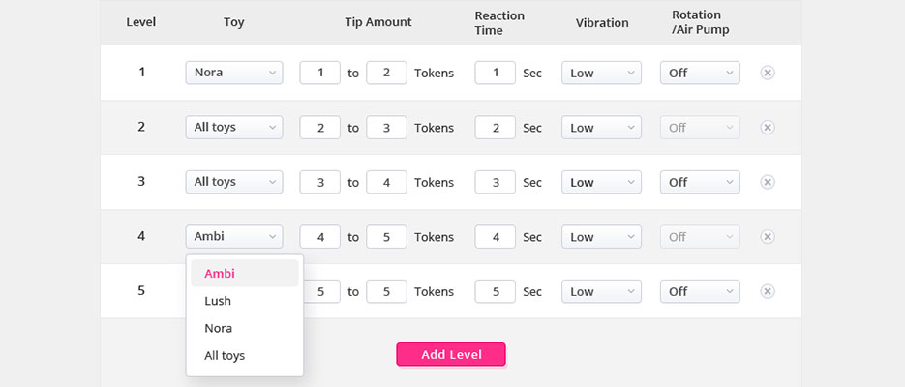Click level 4 maximum tip amount field

point(386,237)
